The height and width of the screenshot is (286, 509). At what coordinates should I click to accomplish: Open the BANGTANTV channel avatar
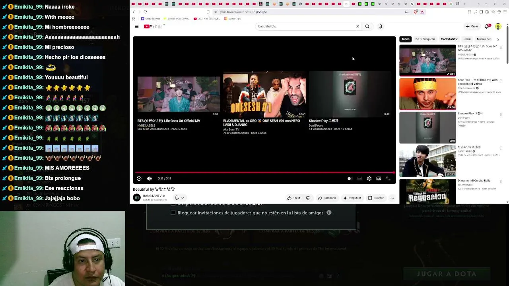coord(137,197)
